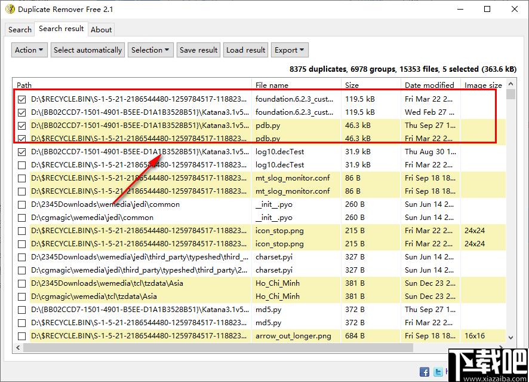Check md5.py RECYCLE.BIN row checkbox

[x=22, y=323]
